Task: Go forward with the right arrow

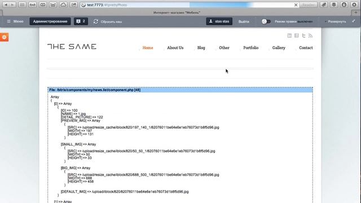Action: pos(12,5)
